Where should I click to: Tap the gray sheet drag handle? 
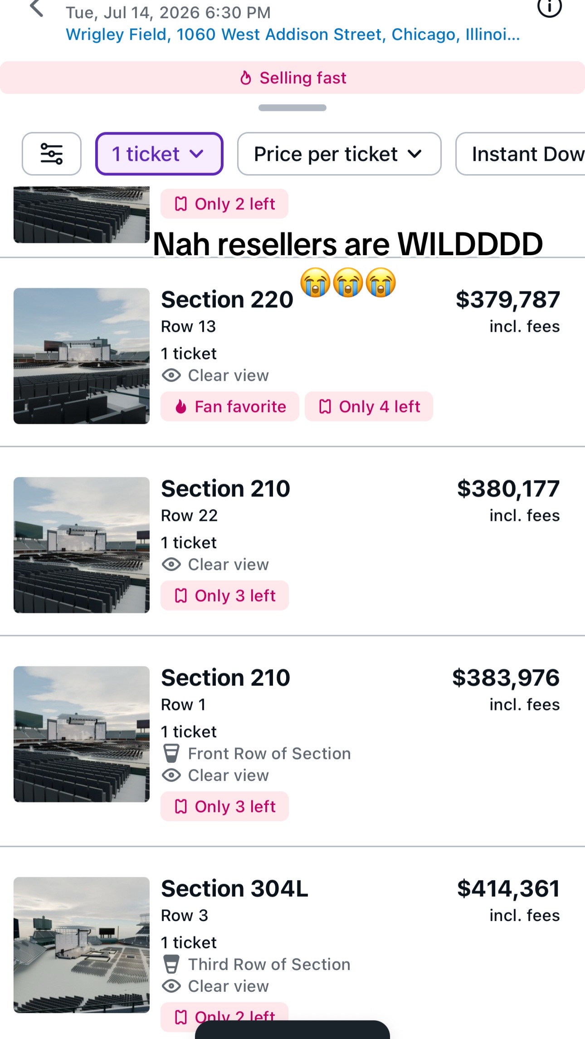click(292, 108)
